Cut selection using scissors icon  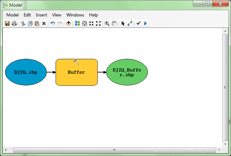click(x=23, y=23)
